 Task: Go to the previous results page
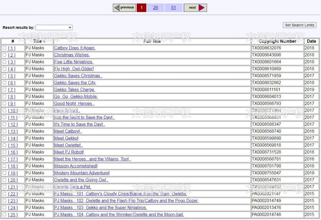coord(124,7)
